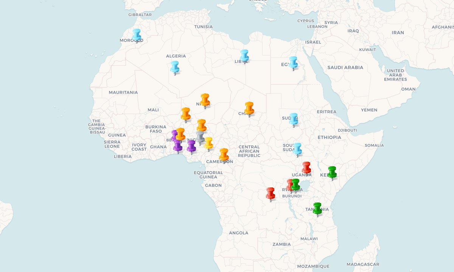Select the light blue pin on Egypt
The width and height of the screenshot is (454, 272).
point(293,62)
